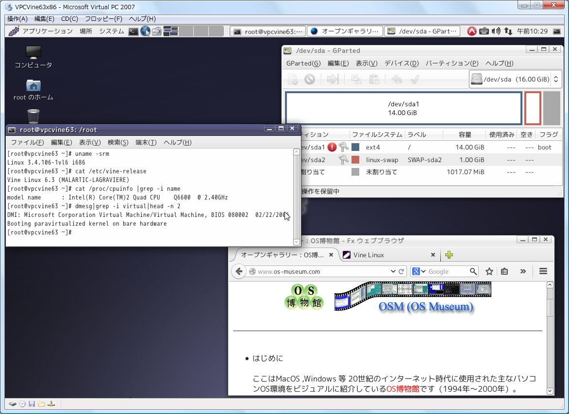Open the Computer desktop icon

33,57
